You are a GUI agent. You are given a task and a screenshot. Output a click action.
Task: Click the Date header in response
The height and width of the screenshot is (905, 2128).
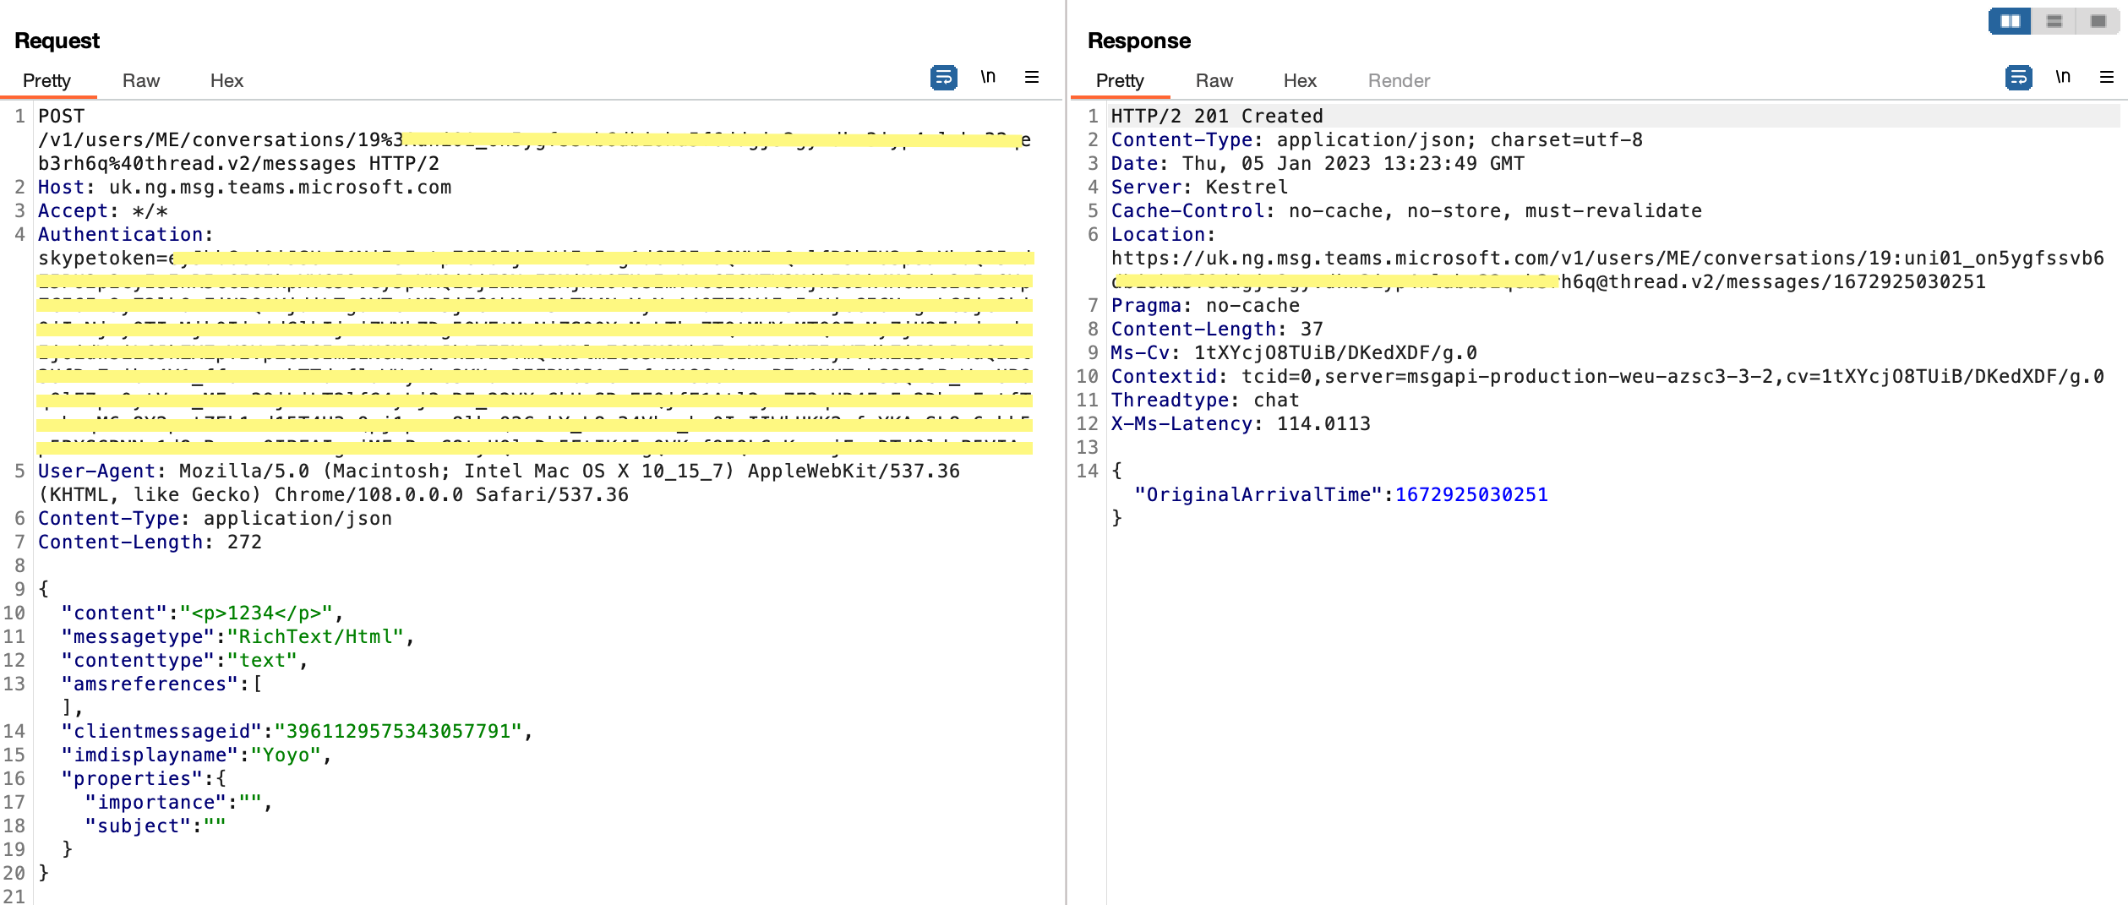[x=1318, y=164]
